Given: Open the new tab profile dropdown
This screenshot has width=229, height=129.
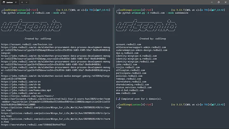Looking at the screenshot, I should coord(26,2).
